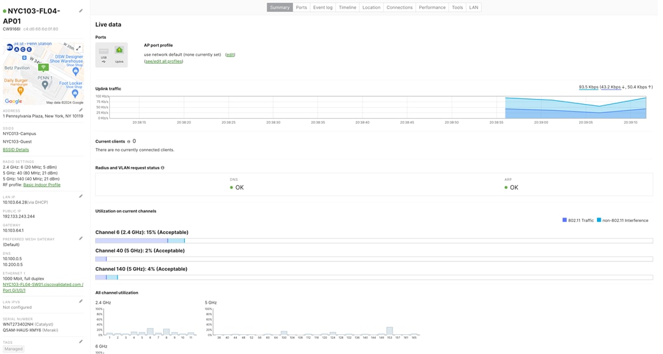Open the Performance tab
Screen dimensions: 663x354
(432, 8)
